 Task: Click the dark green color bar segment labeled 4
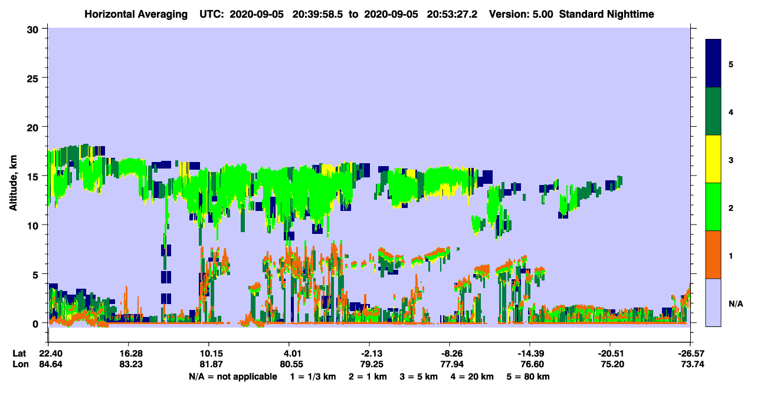point(713,111)
